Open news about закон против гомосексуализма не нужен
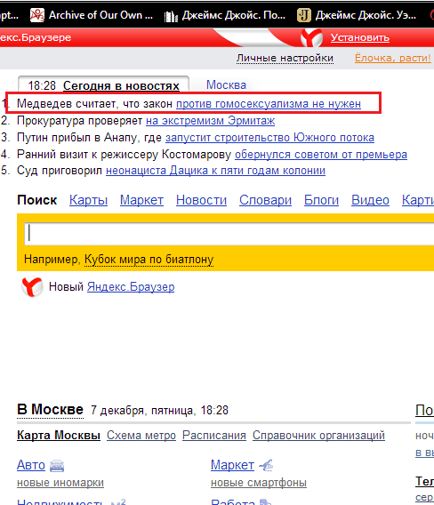The image size is (434, 505). click(x=269, y=104)
